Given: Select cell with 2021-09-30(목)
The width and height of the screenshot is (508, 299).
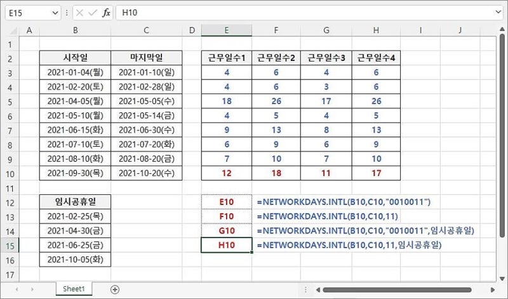Looking at the screenshot, I should [x=75, y=173].
